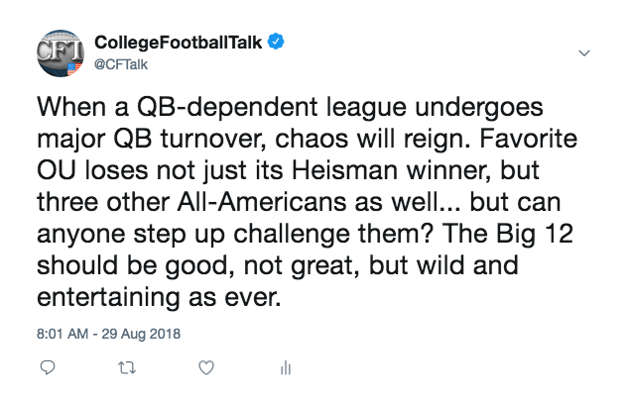Screen dimensions: 630x402
Task: Click the line about three other All-Americans
Action: tap(299, 202)
